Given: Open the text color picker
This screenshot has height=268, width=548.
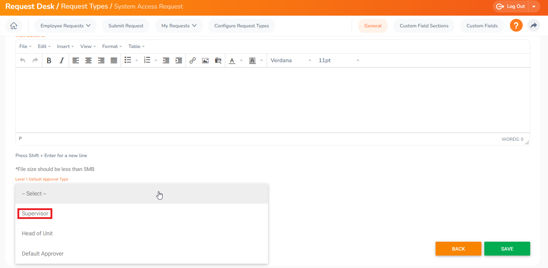Looking at the screenshot, I should [x=232, y=60].
